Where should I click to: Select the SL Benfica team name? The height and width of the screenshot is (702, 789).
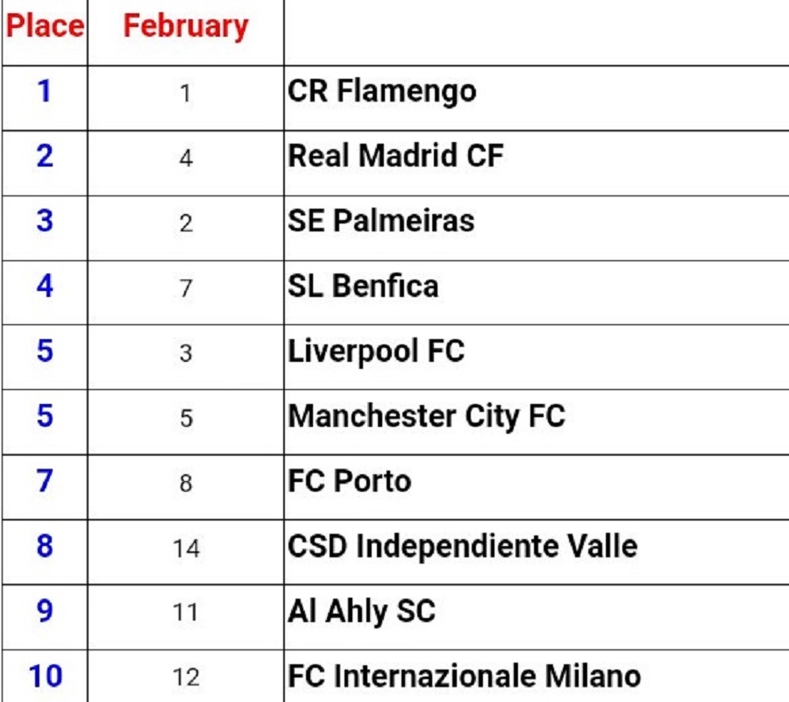click(363, 286)
